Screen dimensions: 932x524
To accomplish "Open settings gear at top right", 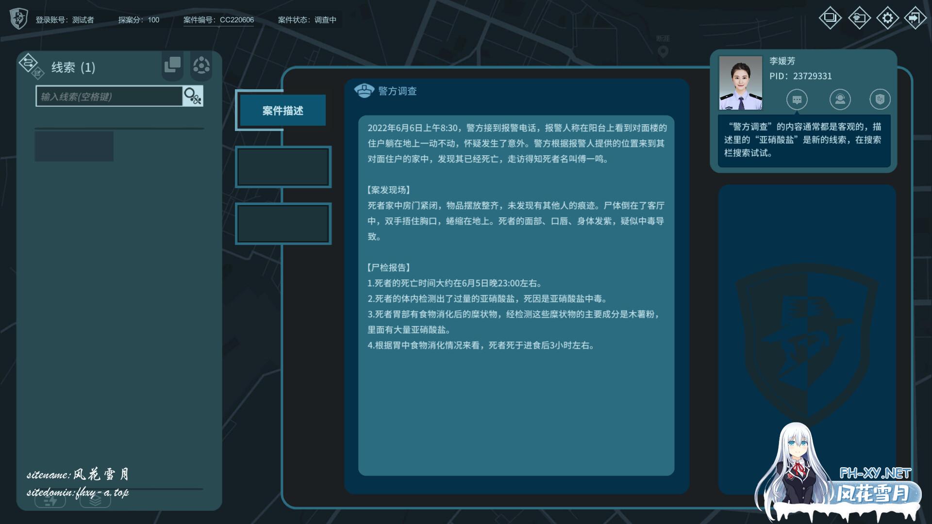I will coord(887,18).
